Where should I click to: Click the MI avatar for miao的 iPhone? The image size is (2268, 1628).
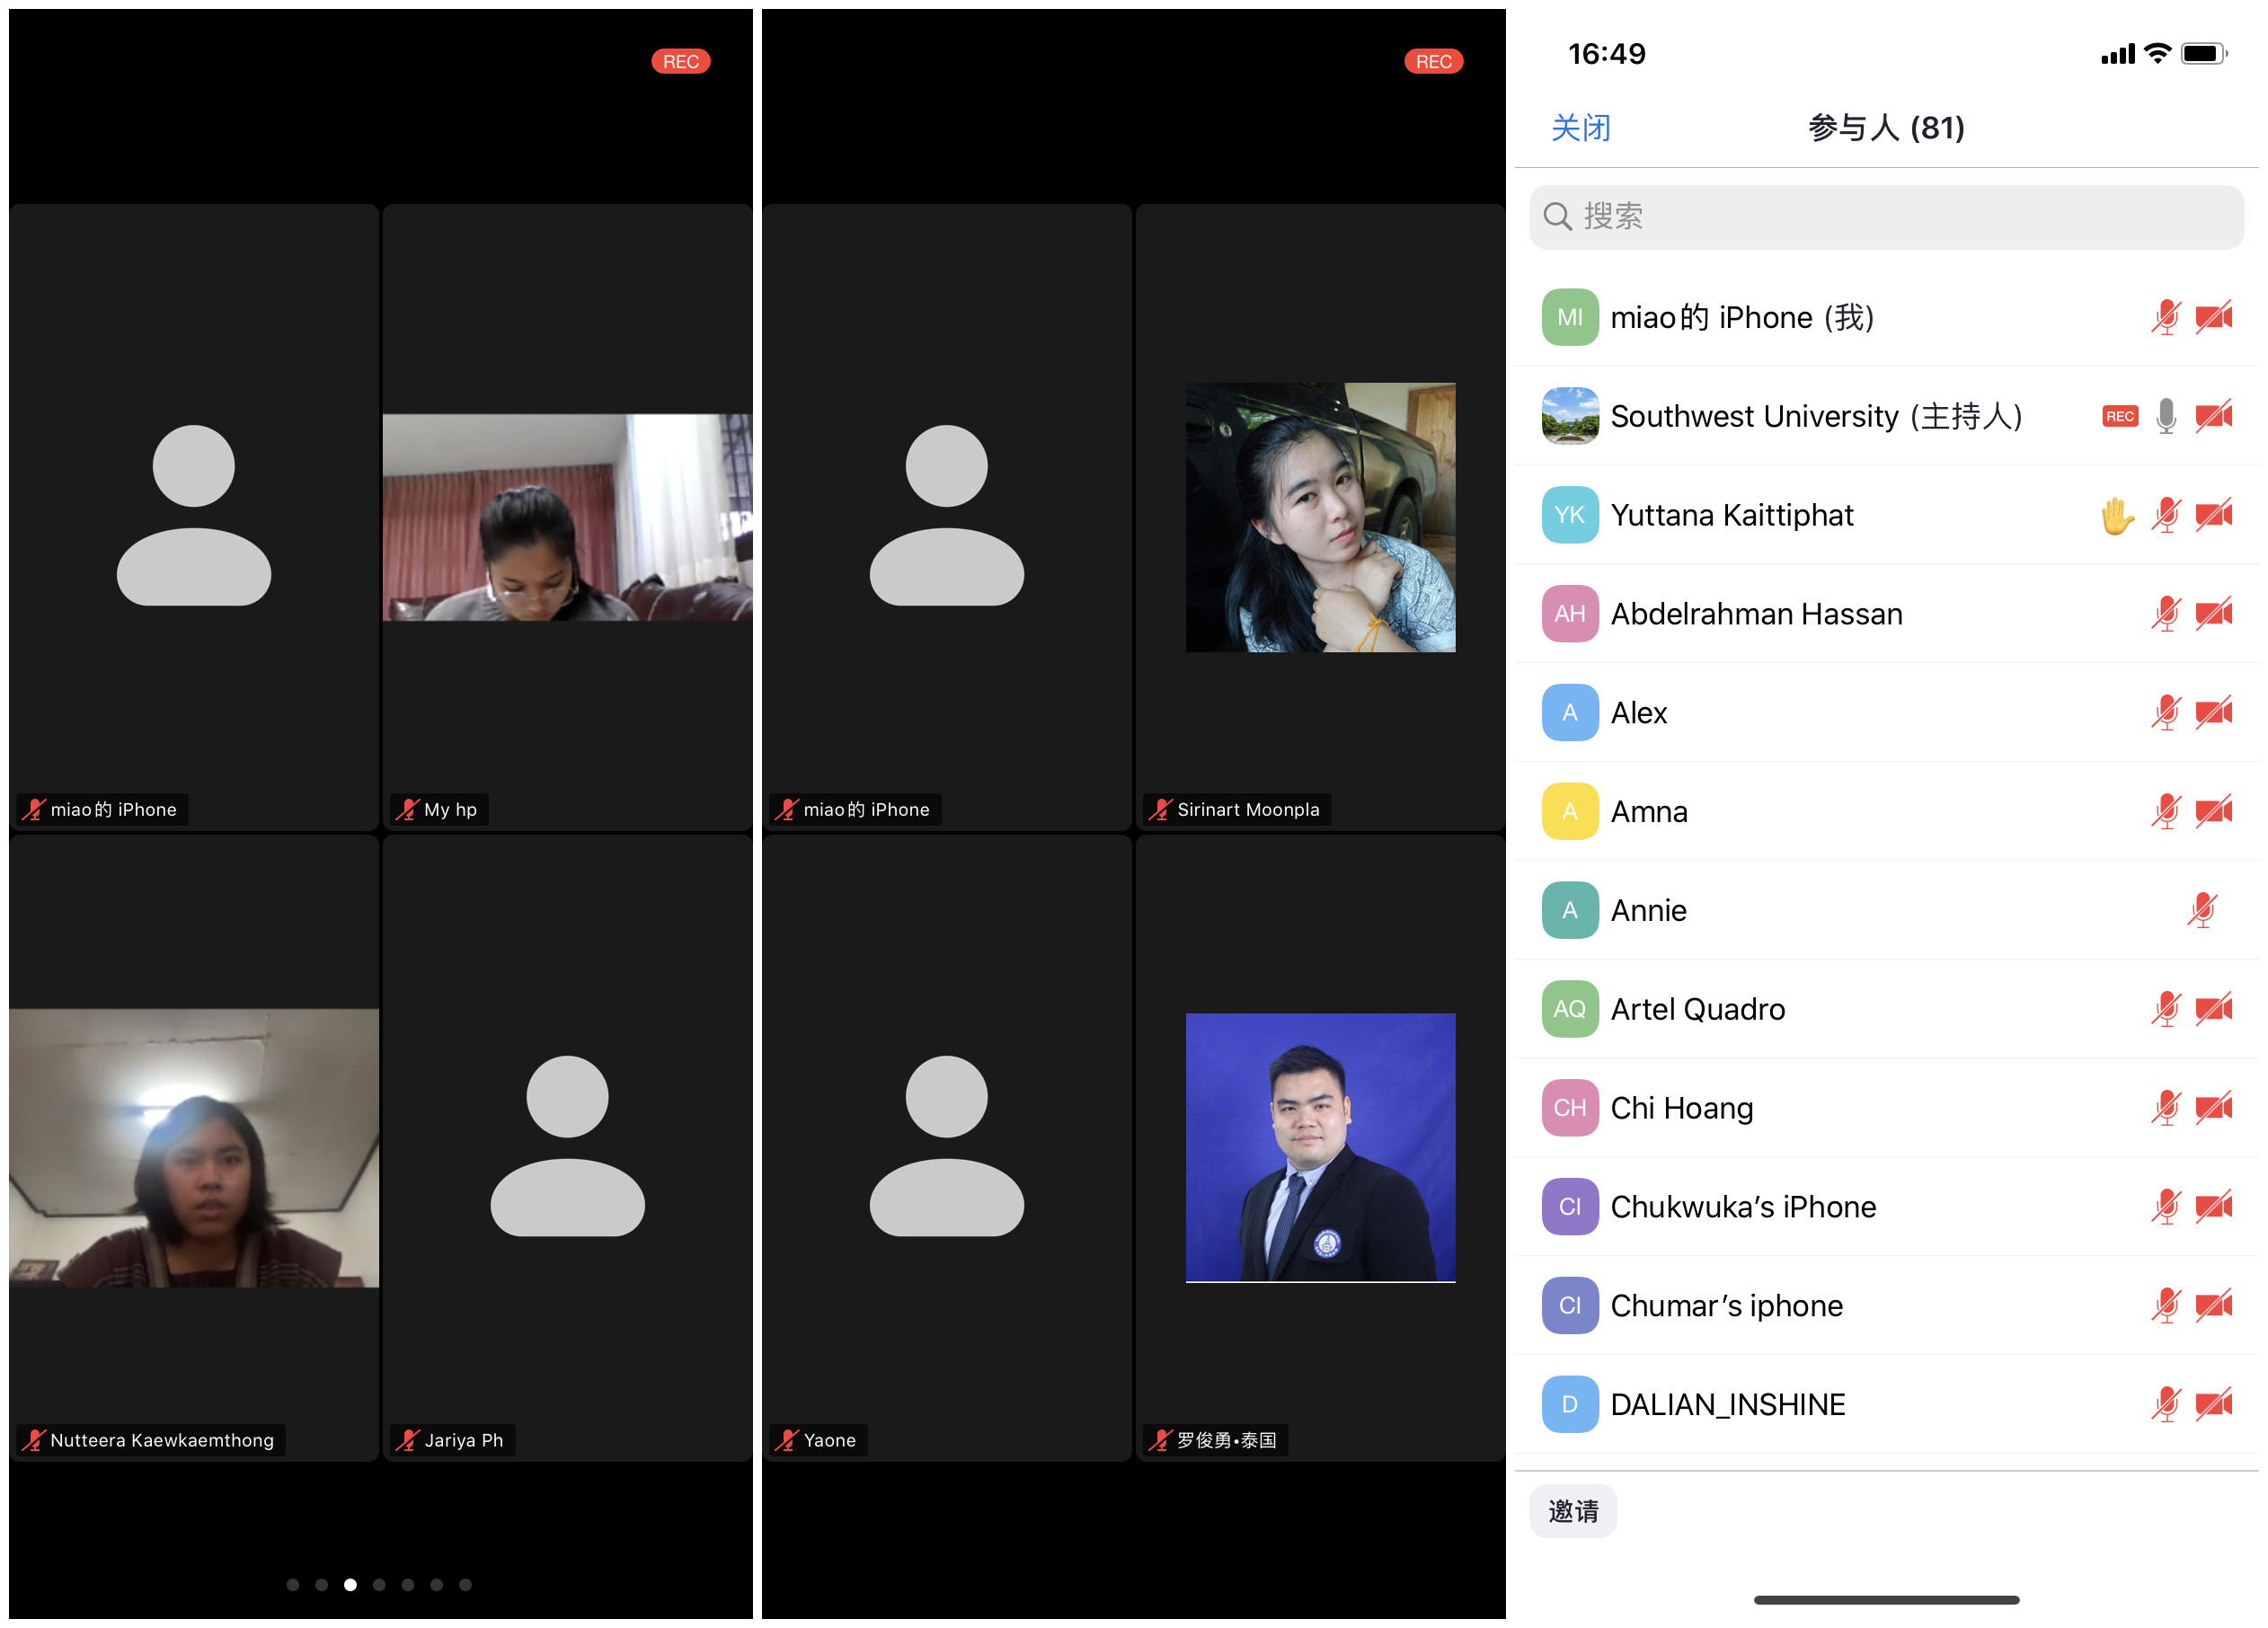[1569, 318]
